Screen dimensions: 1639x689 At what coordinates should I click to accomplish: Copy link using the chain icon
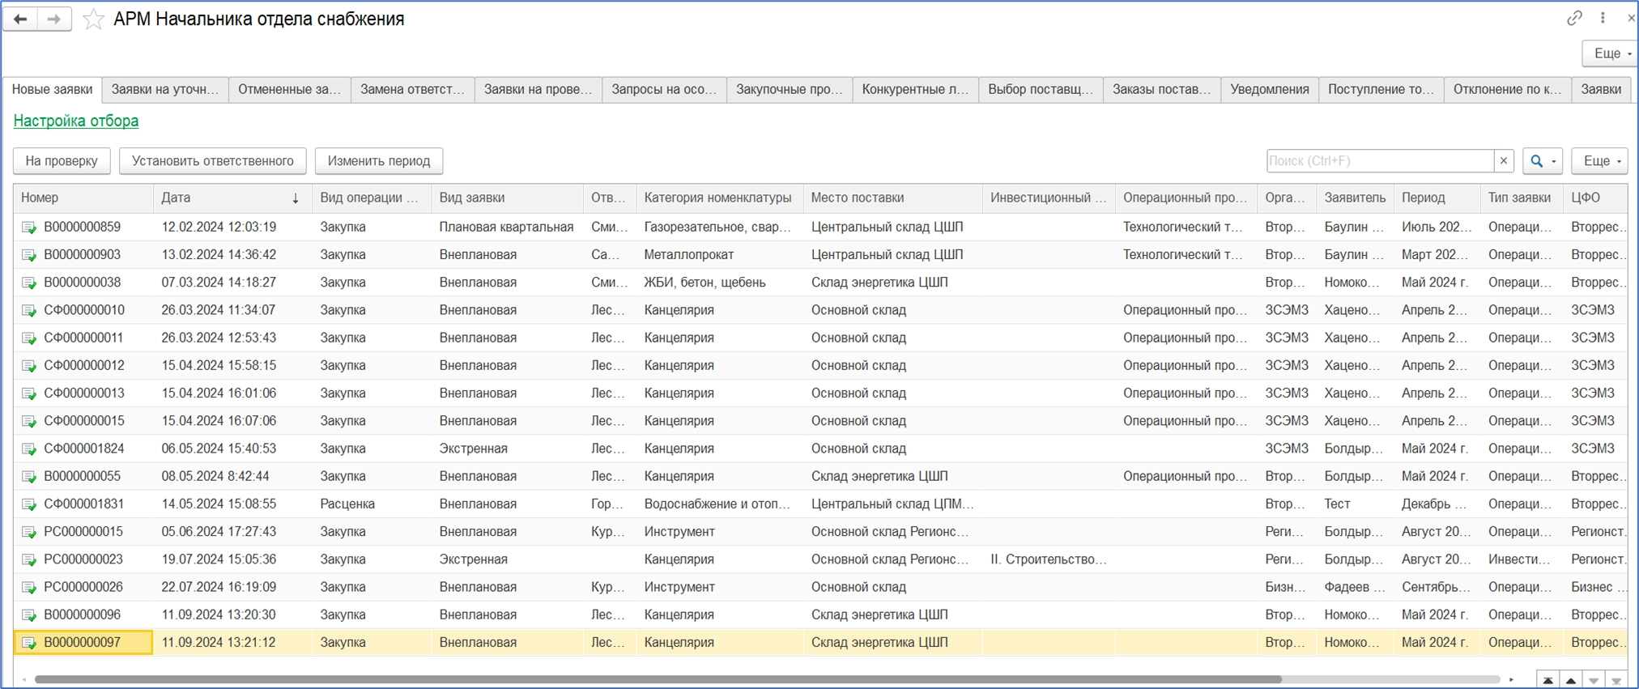coord(1573,18)
